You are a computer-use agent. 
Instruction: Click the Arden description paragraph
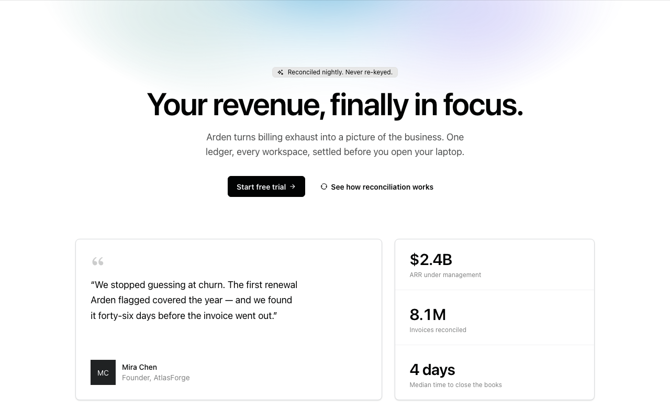pyautogui.click(x=335, y=145)
